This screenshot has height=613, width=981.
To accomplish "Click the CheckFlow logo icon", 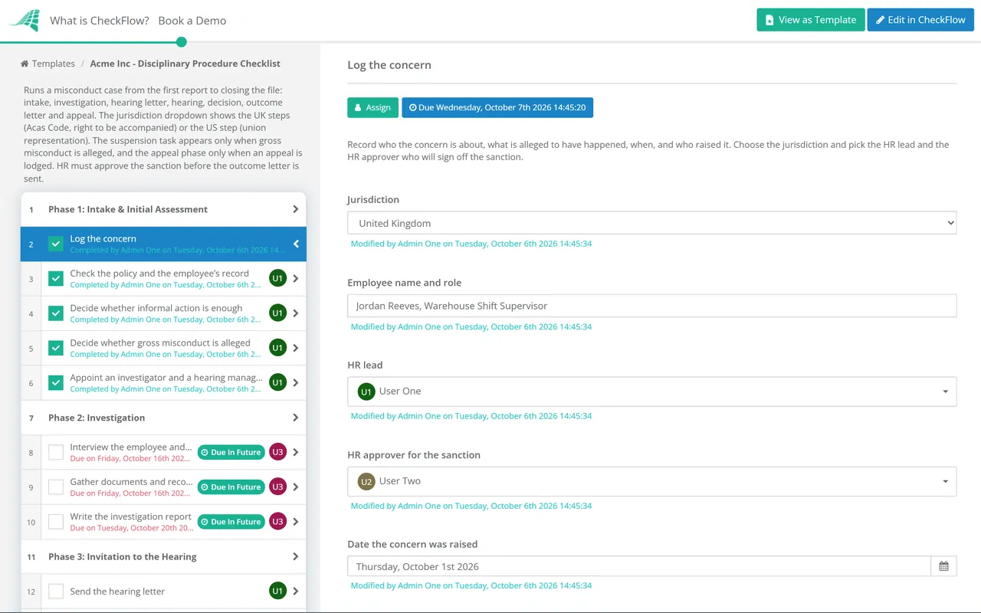I will pos(24,21).
